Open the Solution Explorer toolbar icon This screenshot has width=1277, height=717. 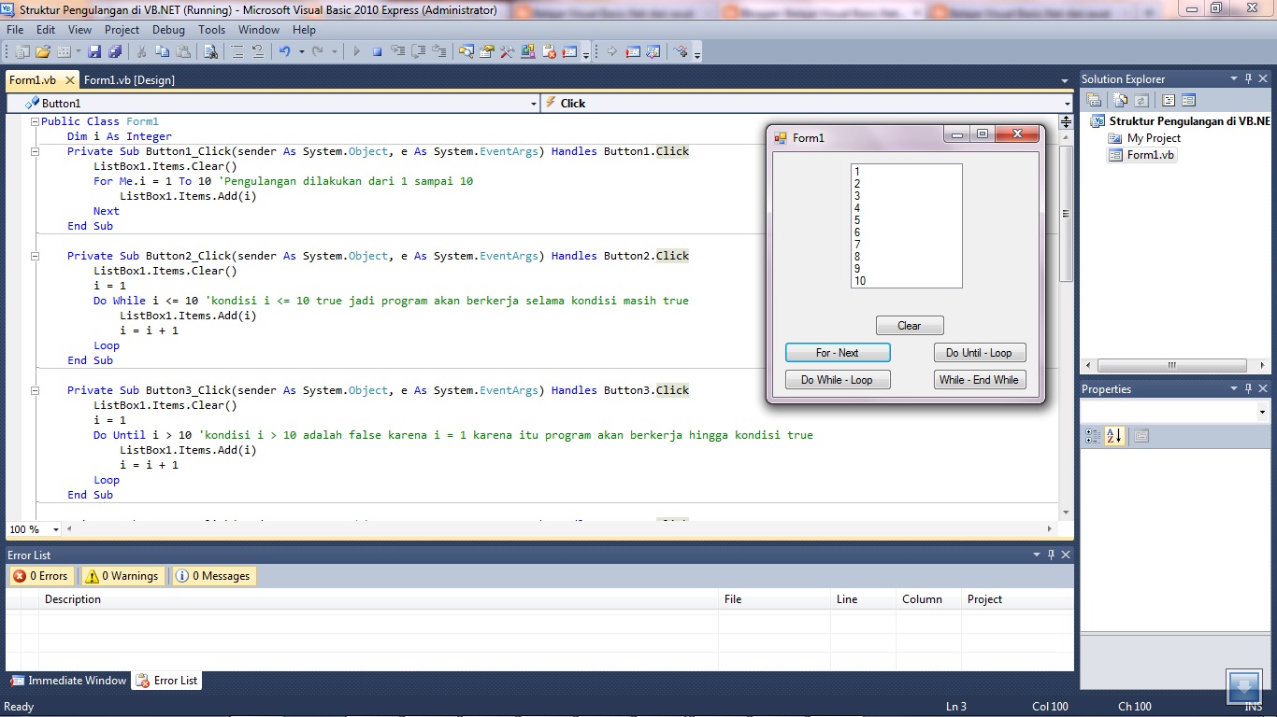tap(466, 51)
